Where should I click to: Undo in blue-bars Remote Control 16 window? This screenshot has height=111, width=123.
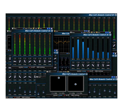click(83, 33)
